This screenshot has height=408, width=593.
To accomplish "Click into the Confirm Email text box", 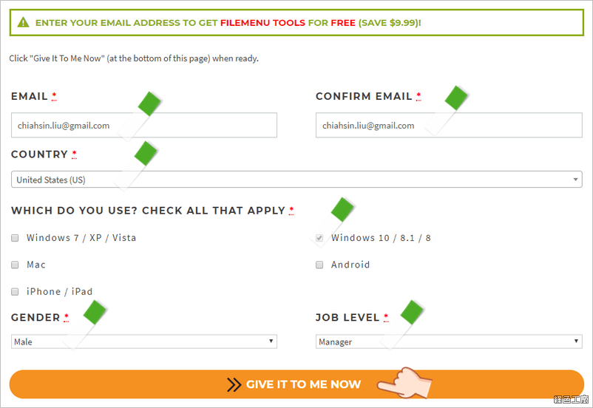I will click(449, 125).
